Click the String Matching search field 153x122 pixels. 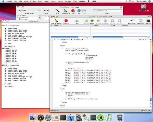tap(107, 10)
